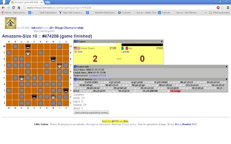Step back one move with < link
The width and height of the screenshot is (231, 144).
(x=104, y=79)
